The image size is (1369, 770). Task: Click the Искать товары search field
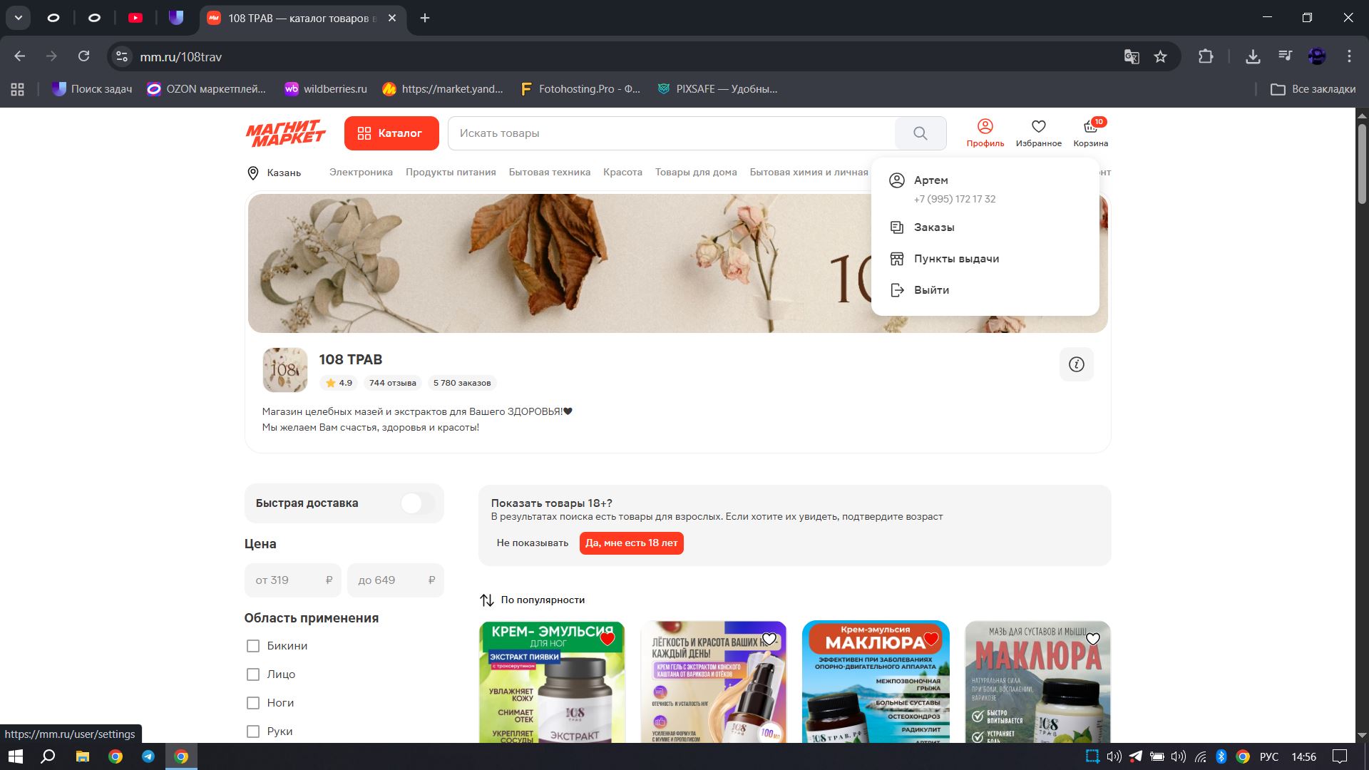(670, 133)
